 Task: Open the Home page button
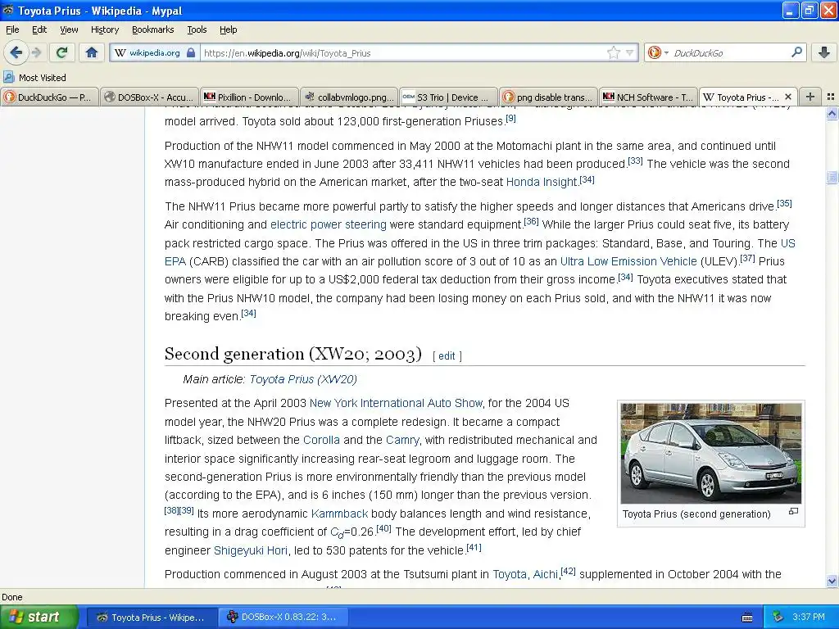click(92, 52)
